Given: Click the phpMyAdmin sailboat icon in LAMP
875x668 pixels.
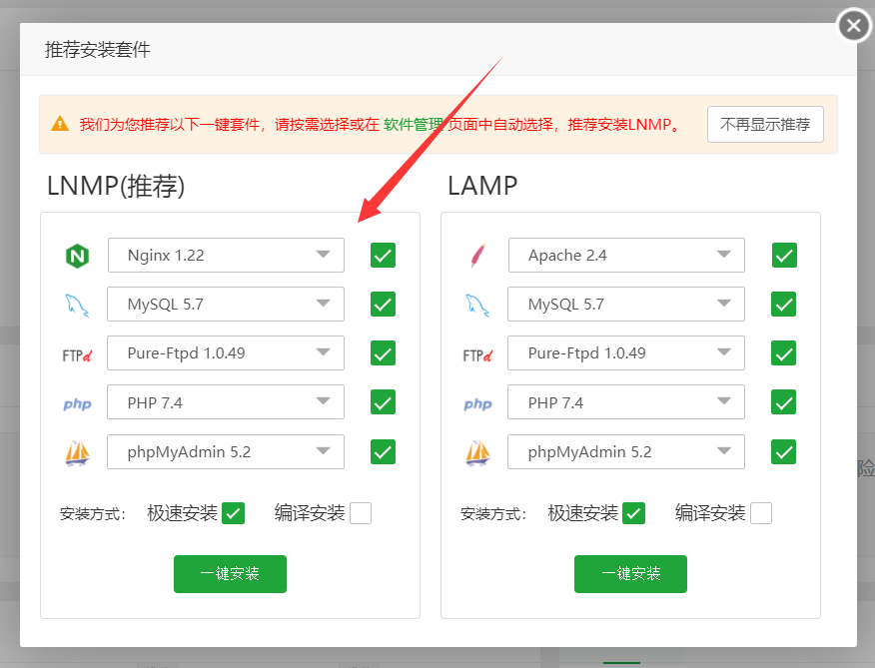Looking at the screenshot, I should click(x=477, y=452).
